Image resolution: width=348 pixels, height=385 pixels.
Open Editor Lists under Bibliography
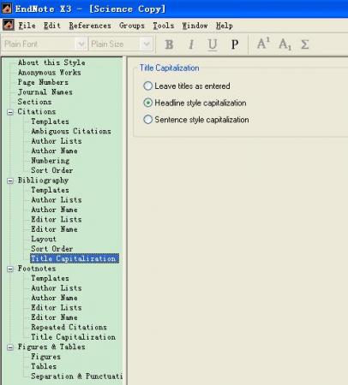57,219
